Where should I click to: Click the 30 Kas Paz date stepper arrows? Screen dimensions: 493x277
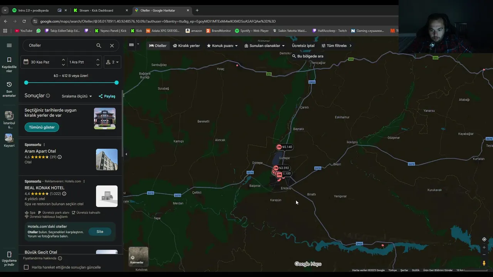click(63, 62)
